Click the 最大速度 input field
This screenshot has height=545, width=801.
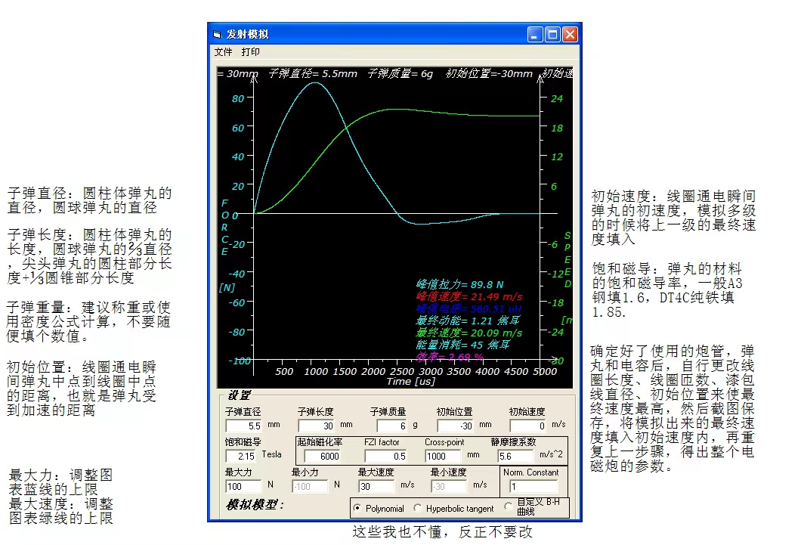(x=376, y=486)
